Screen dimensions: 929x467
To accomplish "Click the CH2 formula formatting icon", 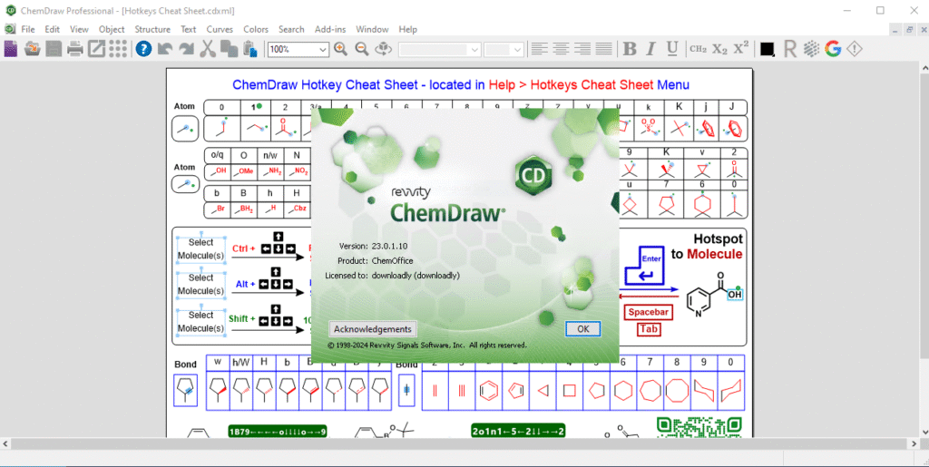I will 698,49.
